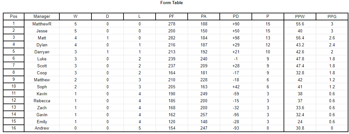Image resolution: width=349 pixels, height=134 pixels.
Task: Select the Darryan manager cell
Action: tap(42, 52)
